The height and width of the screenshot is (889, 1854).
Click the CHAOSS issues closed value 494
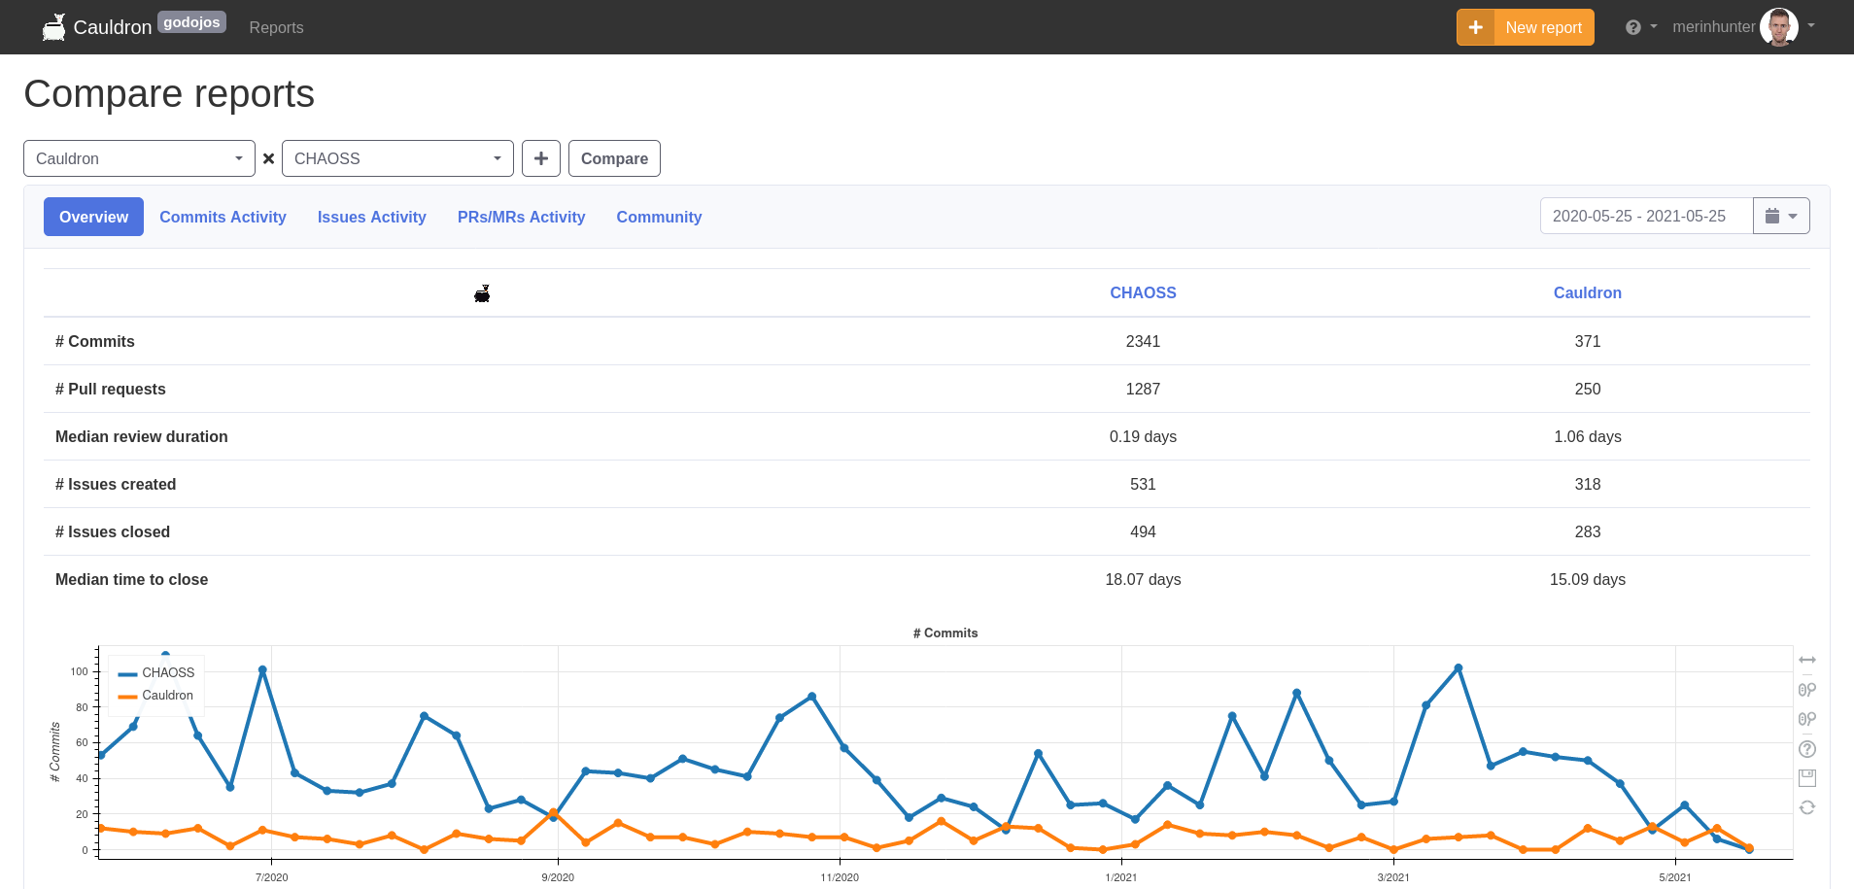coord(1143,531)
